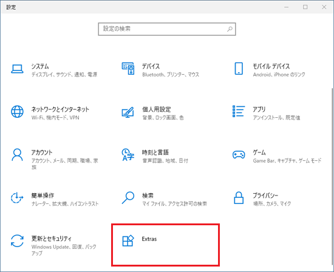Select the システム category title
334x272 pixels.
(x=40, y=66)
